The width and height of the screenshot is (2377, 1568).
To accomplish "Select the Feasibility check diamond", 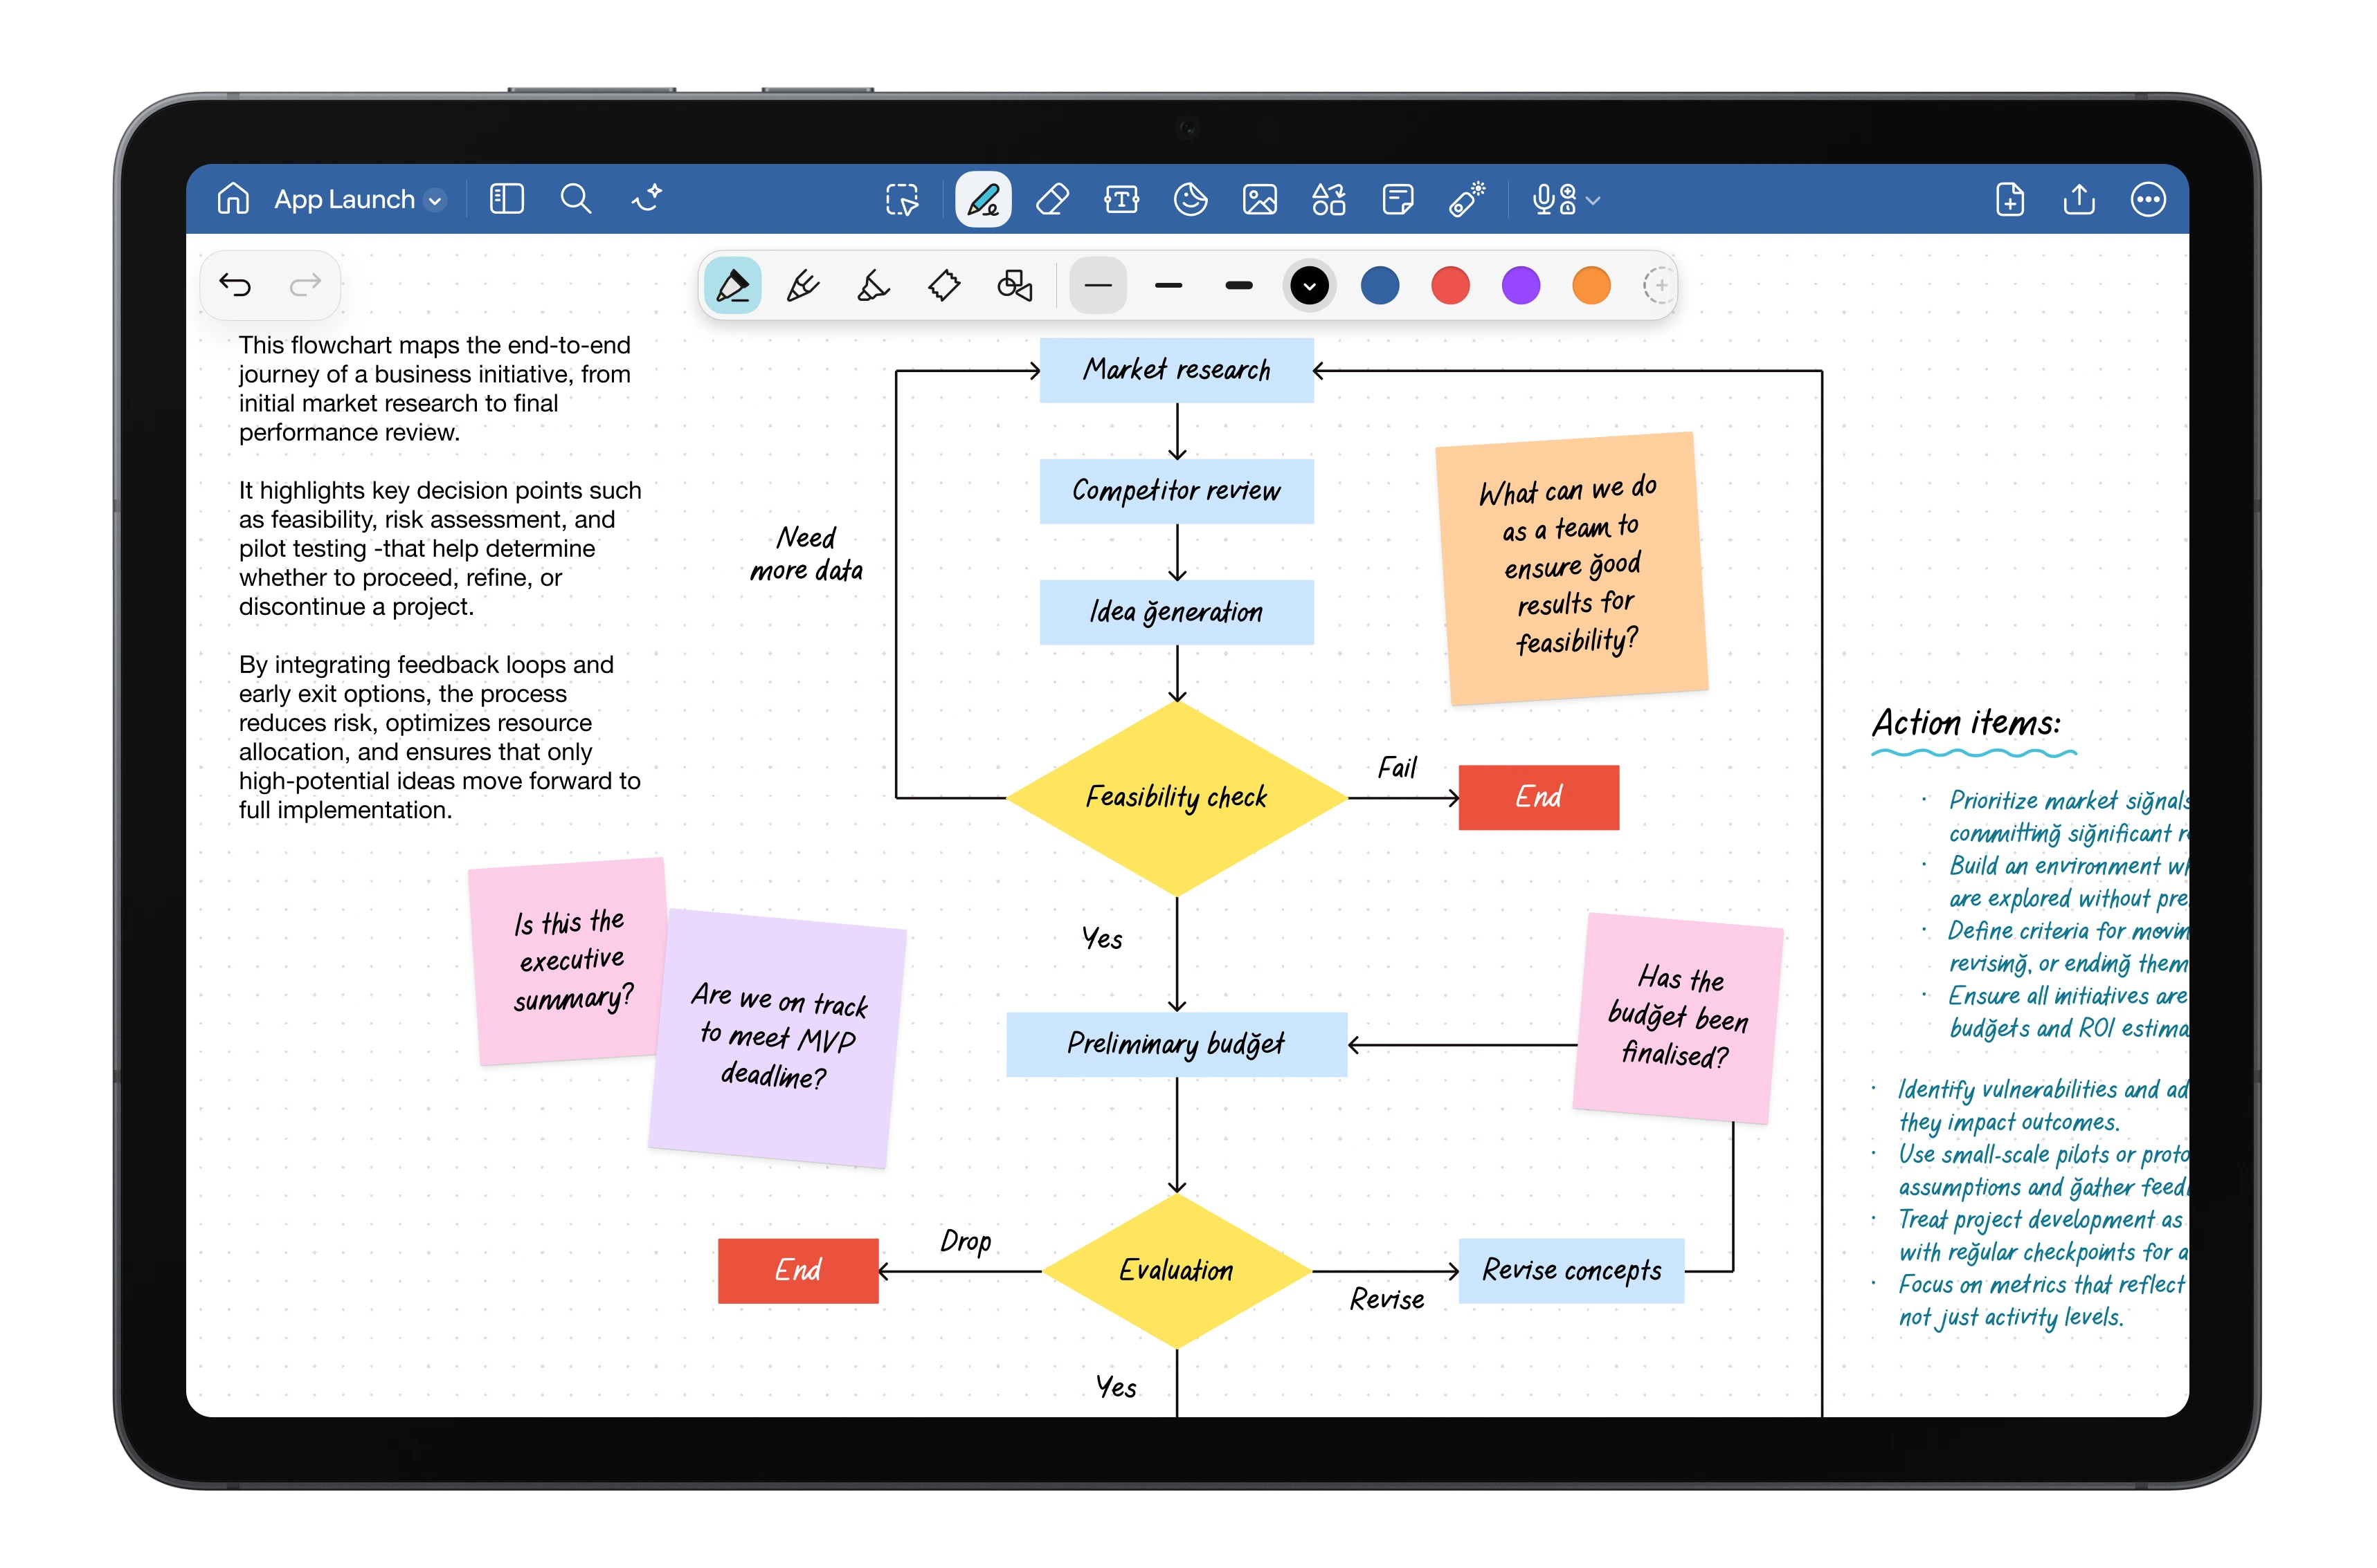I will (x=1177, y=798).
